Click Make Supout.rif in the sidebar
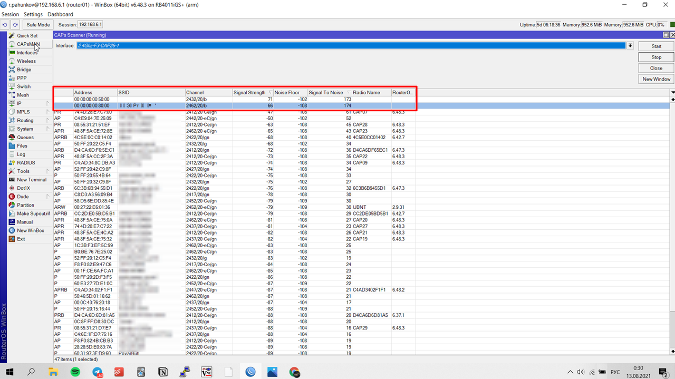This screenshot has height=379, width=675. pos(33,213)
